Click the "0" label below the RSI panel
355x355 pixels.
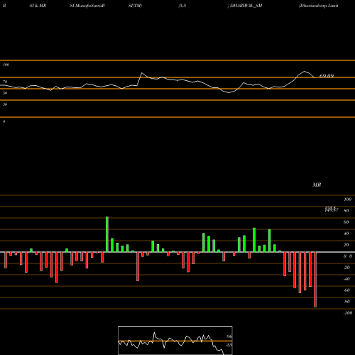click(4, 121)
